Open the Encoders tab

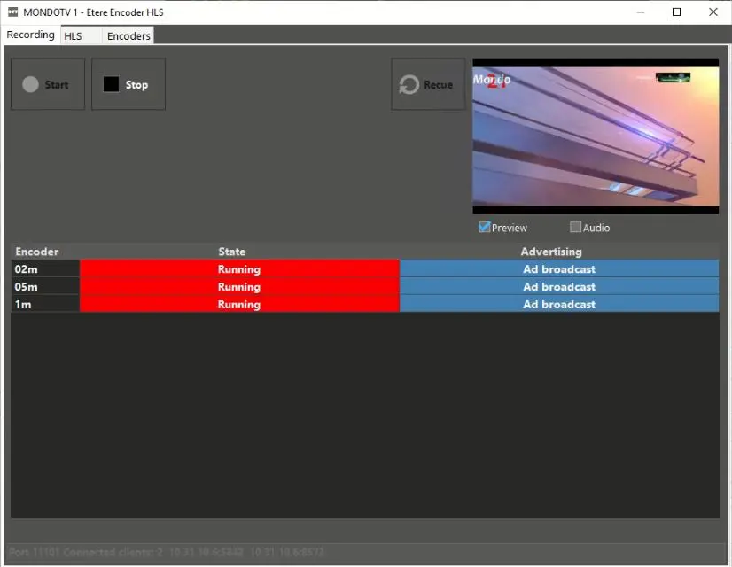[128, 36]
